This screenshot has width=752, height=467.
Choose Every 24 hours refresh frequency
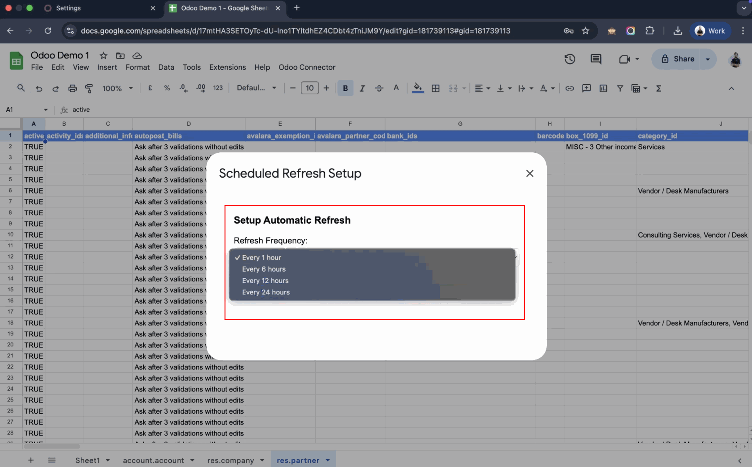coord(266,292)
